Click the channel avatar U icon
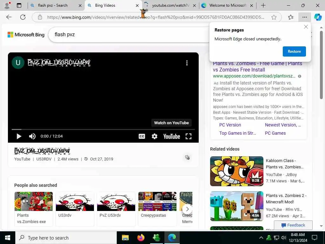Image resolution: width=325 pixels, height=244 pixels. tap(18, 63)
